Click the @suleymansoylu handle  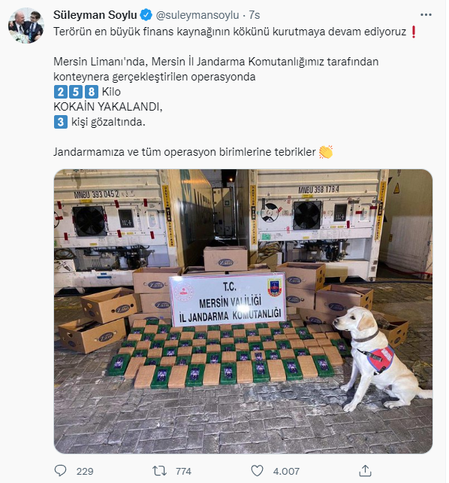(197, 15)
